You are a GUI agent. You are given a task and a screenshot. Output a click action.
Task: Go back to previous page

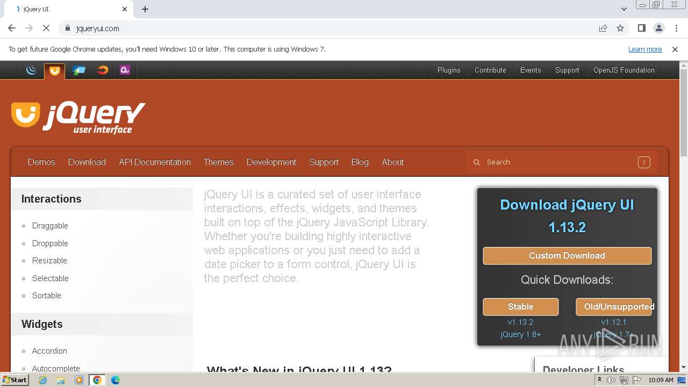click(12, 28)
